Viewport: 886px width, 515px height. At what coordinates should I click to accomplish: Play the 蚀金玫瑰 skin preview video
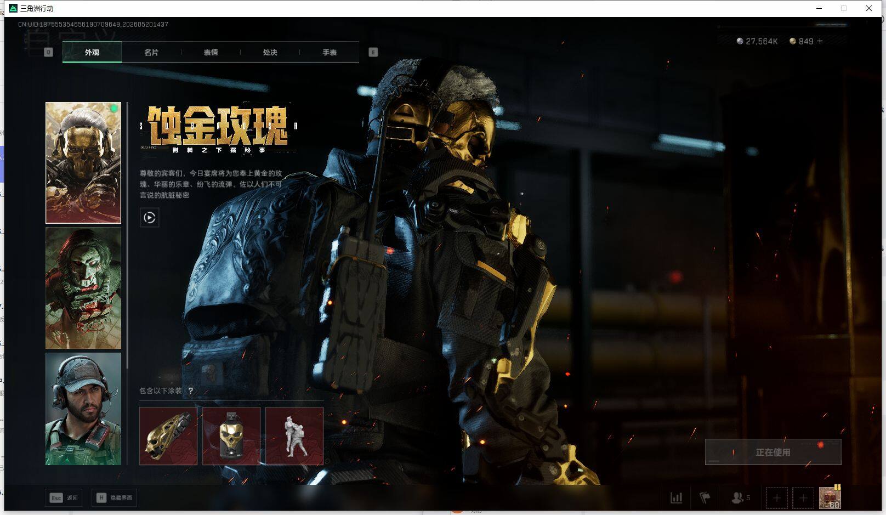click(x=150, y=218)
